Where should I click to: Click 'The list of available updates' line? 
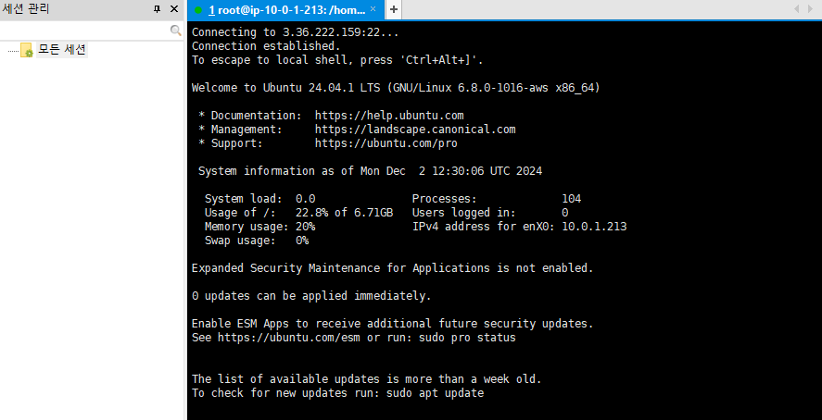coord(366,379)
